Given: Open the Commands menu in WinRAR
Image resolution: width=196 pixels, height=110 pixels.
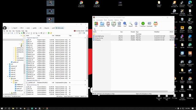Looking at the screenshot, I should click(x=99, y=20).
